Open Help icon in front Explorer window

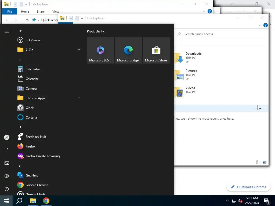pyautogui.click(x=266, y=25)
